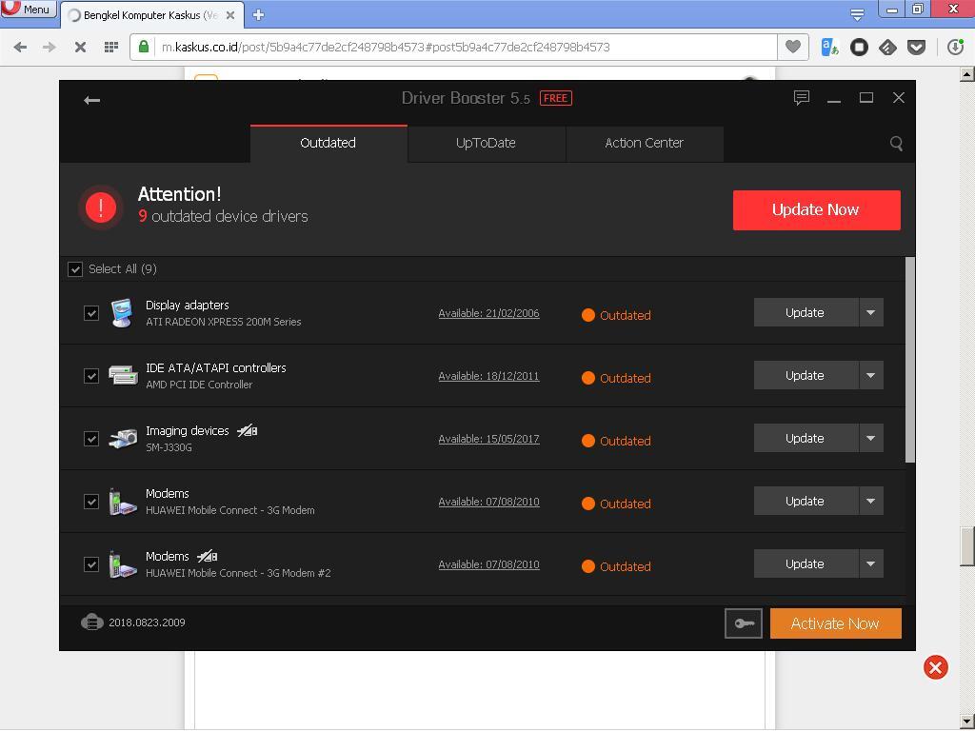The image size is (975, 731).
Task: Stop loading the page in Opera
Action: 80,47
